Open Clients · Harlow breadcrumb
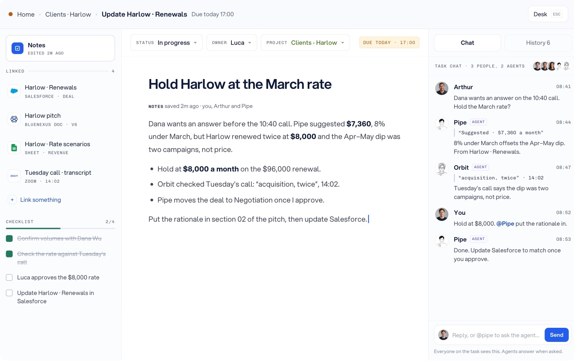574x361 pixels. [68, 14]
